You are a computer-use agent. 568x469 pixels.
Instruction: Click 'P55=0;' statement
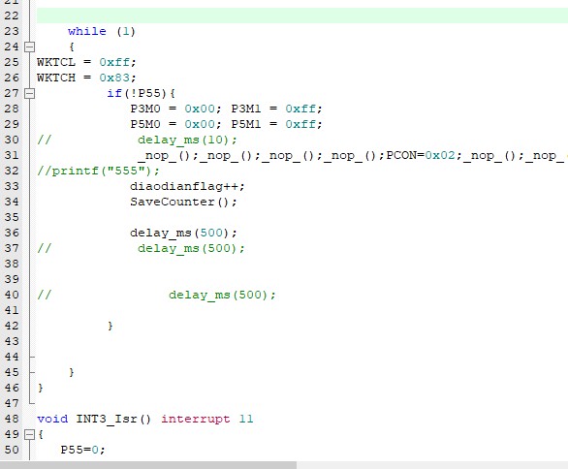pyautogui.click(x=83, y=450)
